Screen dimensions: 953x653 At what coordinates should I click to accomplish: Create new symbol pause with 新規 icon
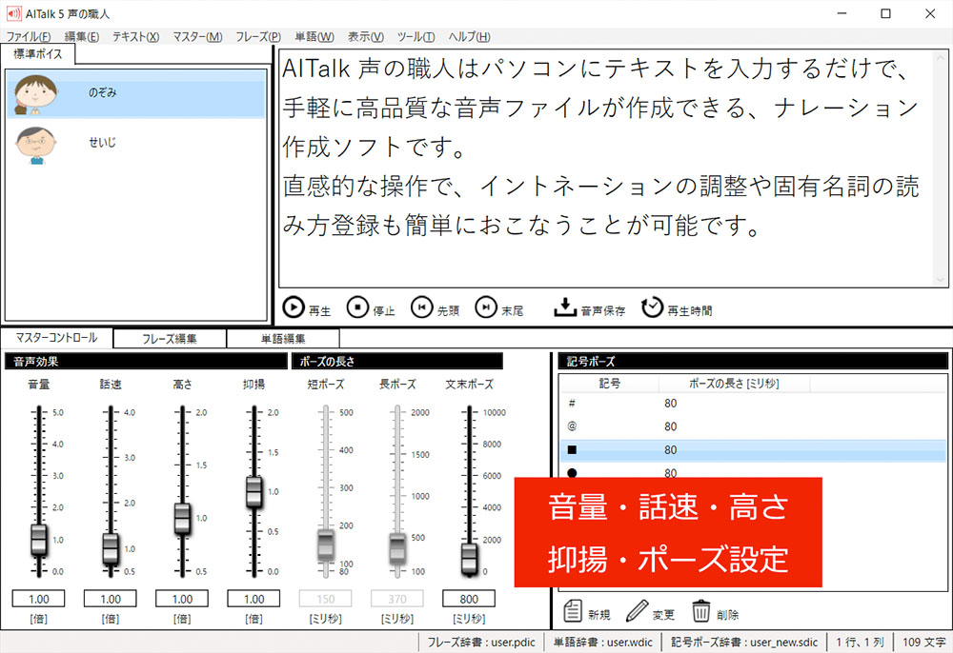click(573, 611)
